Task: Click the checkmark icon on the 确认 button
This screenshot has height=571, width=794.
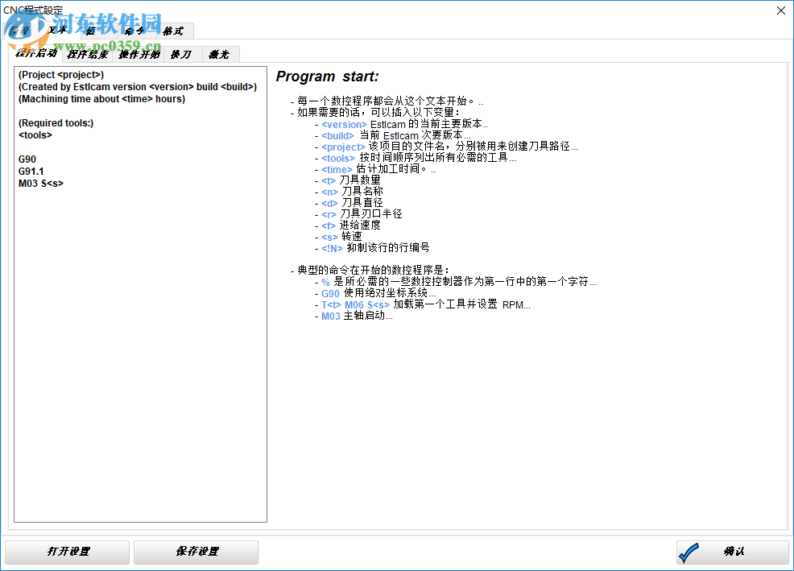Action: click(x=689, y=552)
